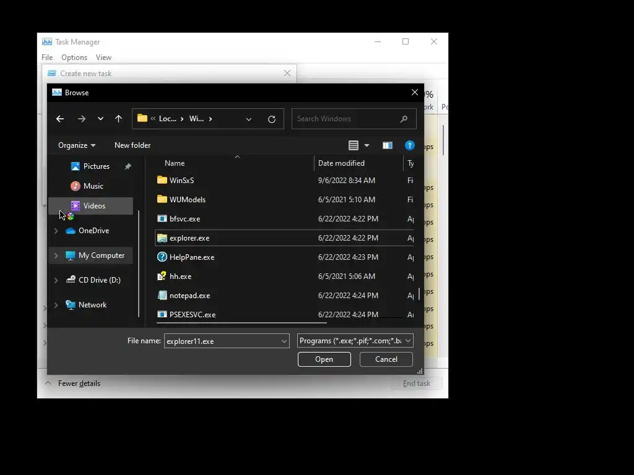Click the date 9/6/2022 8:34 AM
The height and width of the screenshot is (475, 634).
tap(347, 180)
